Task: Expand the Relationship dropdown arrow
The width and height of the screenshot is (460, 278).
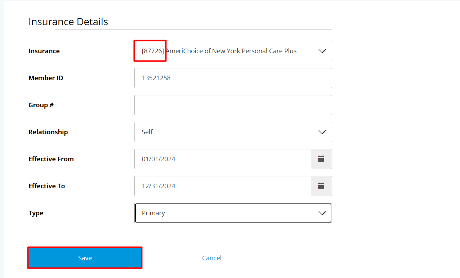Action: [322, 132]
